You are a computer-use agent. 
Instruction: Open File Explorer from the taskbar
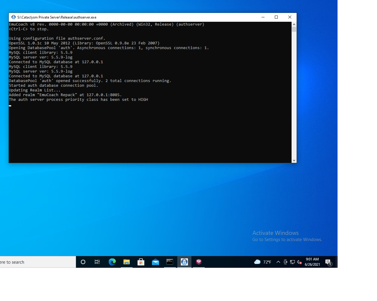tap(127, 262)
